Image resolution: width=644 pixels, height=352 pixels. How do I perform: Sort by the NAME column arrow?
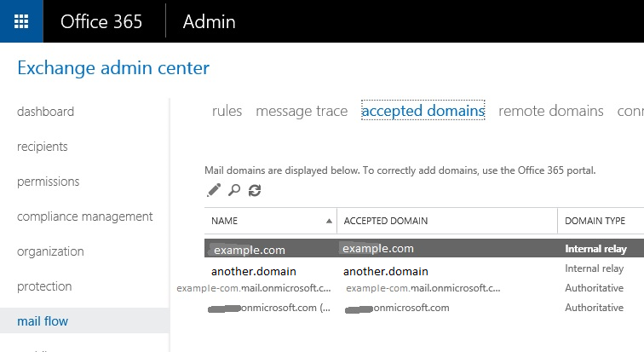(x=329, y=221)
